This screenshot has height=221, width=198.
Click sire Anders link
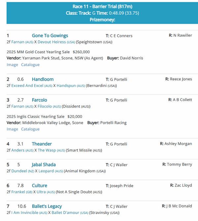18,150
